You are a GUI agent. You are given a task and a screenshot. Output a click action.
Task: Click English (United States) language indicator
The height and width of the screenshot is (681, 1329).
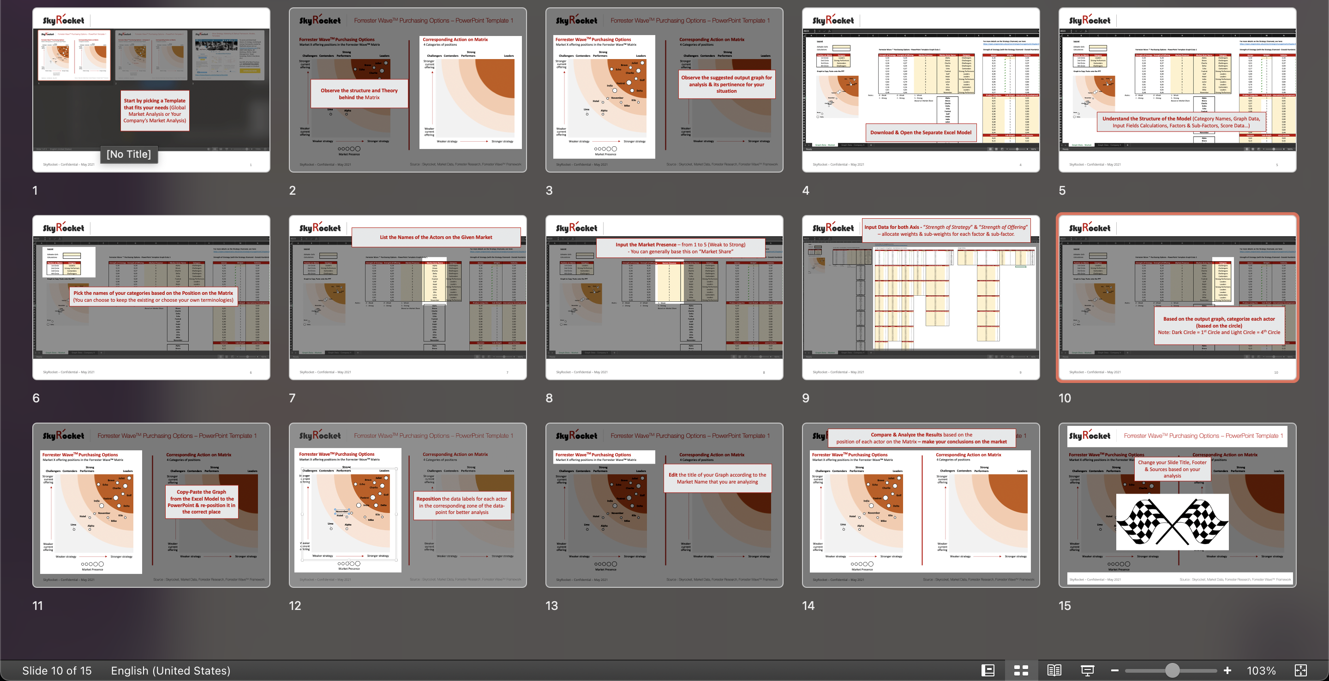[170, 670]
